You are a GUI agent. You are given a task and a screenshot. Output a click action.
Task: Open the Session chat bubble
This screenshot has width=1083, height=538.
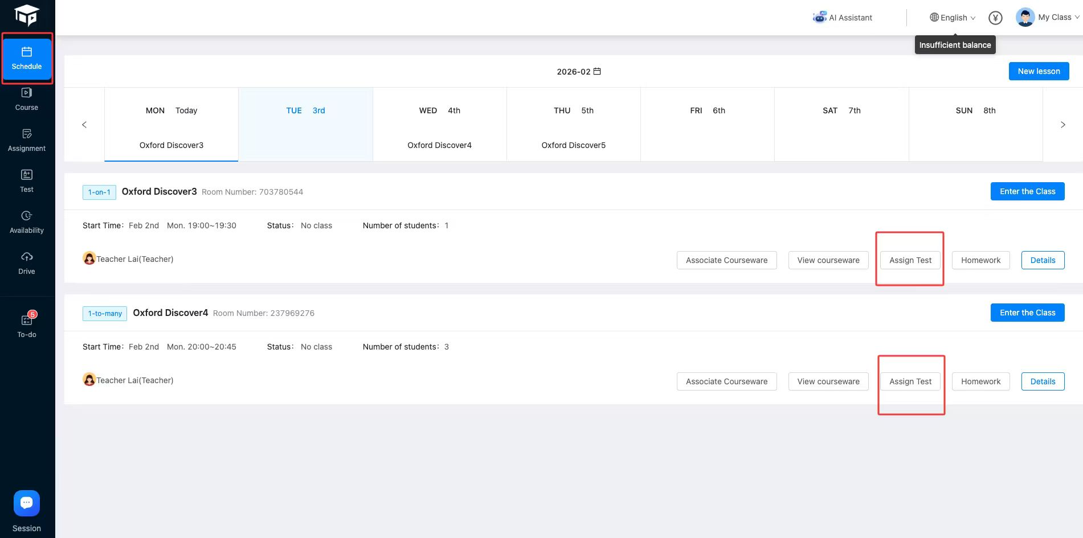(x=27, y=503)
